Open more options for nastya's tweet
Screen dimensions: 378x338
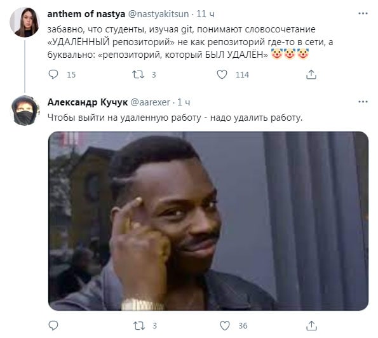(363, 13)
